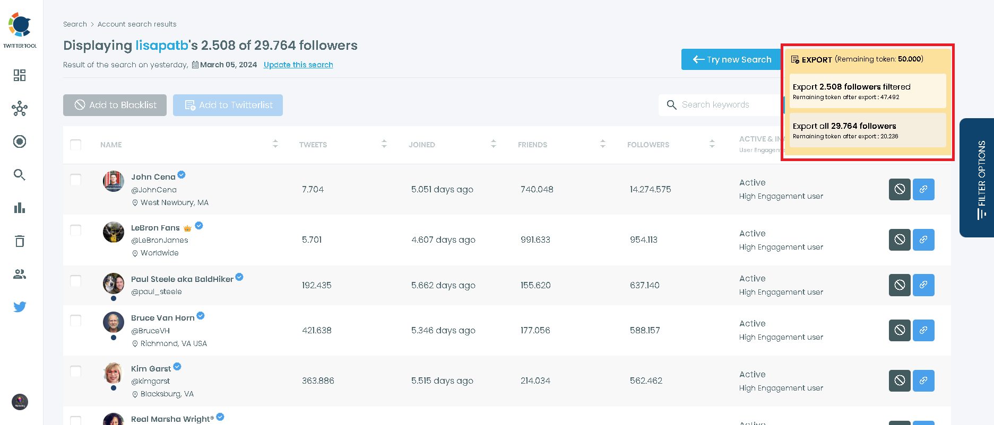Screen dimensions: 994x425
Task: Blacklist LeBron Fans with the block icon
Action: tap(900, 240)
